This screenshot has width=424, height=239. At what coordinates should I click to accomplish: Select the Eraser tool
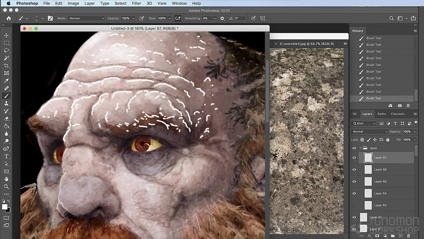6,118
